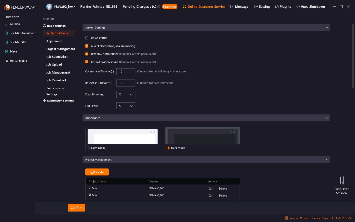Screen dimensions: 355x222
Task: Collapse the Appearance section chevron
Action: tap(327, 118)
